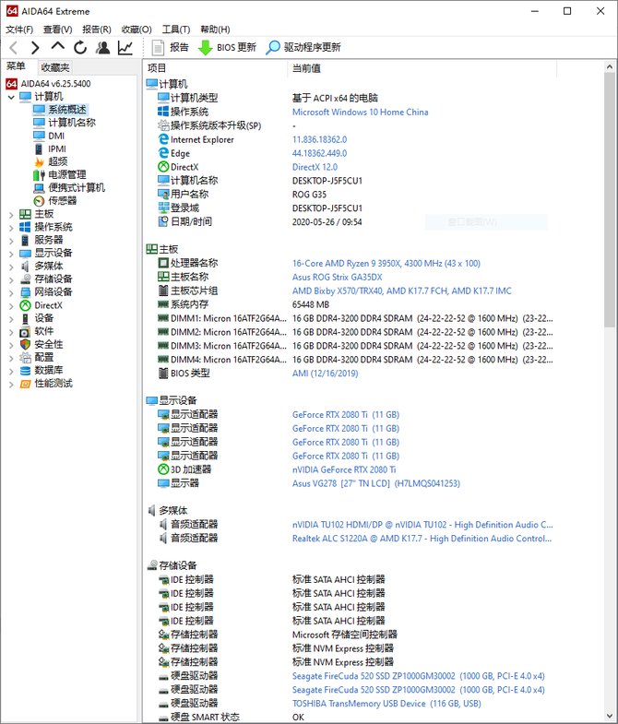
Task: Open the user icon in toolbar
Action: (x=102, y=48)
